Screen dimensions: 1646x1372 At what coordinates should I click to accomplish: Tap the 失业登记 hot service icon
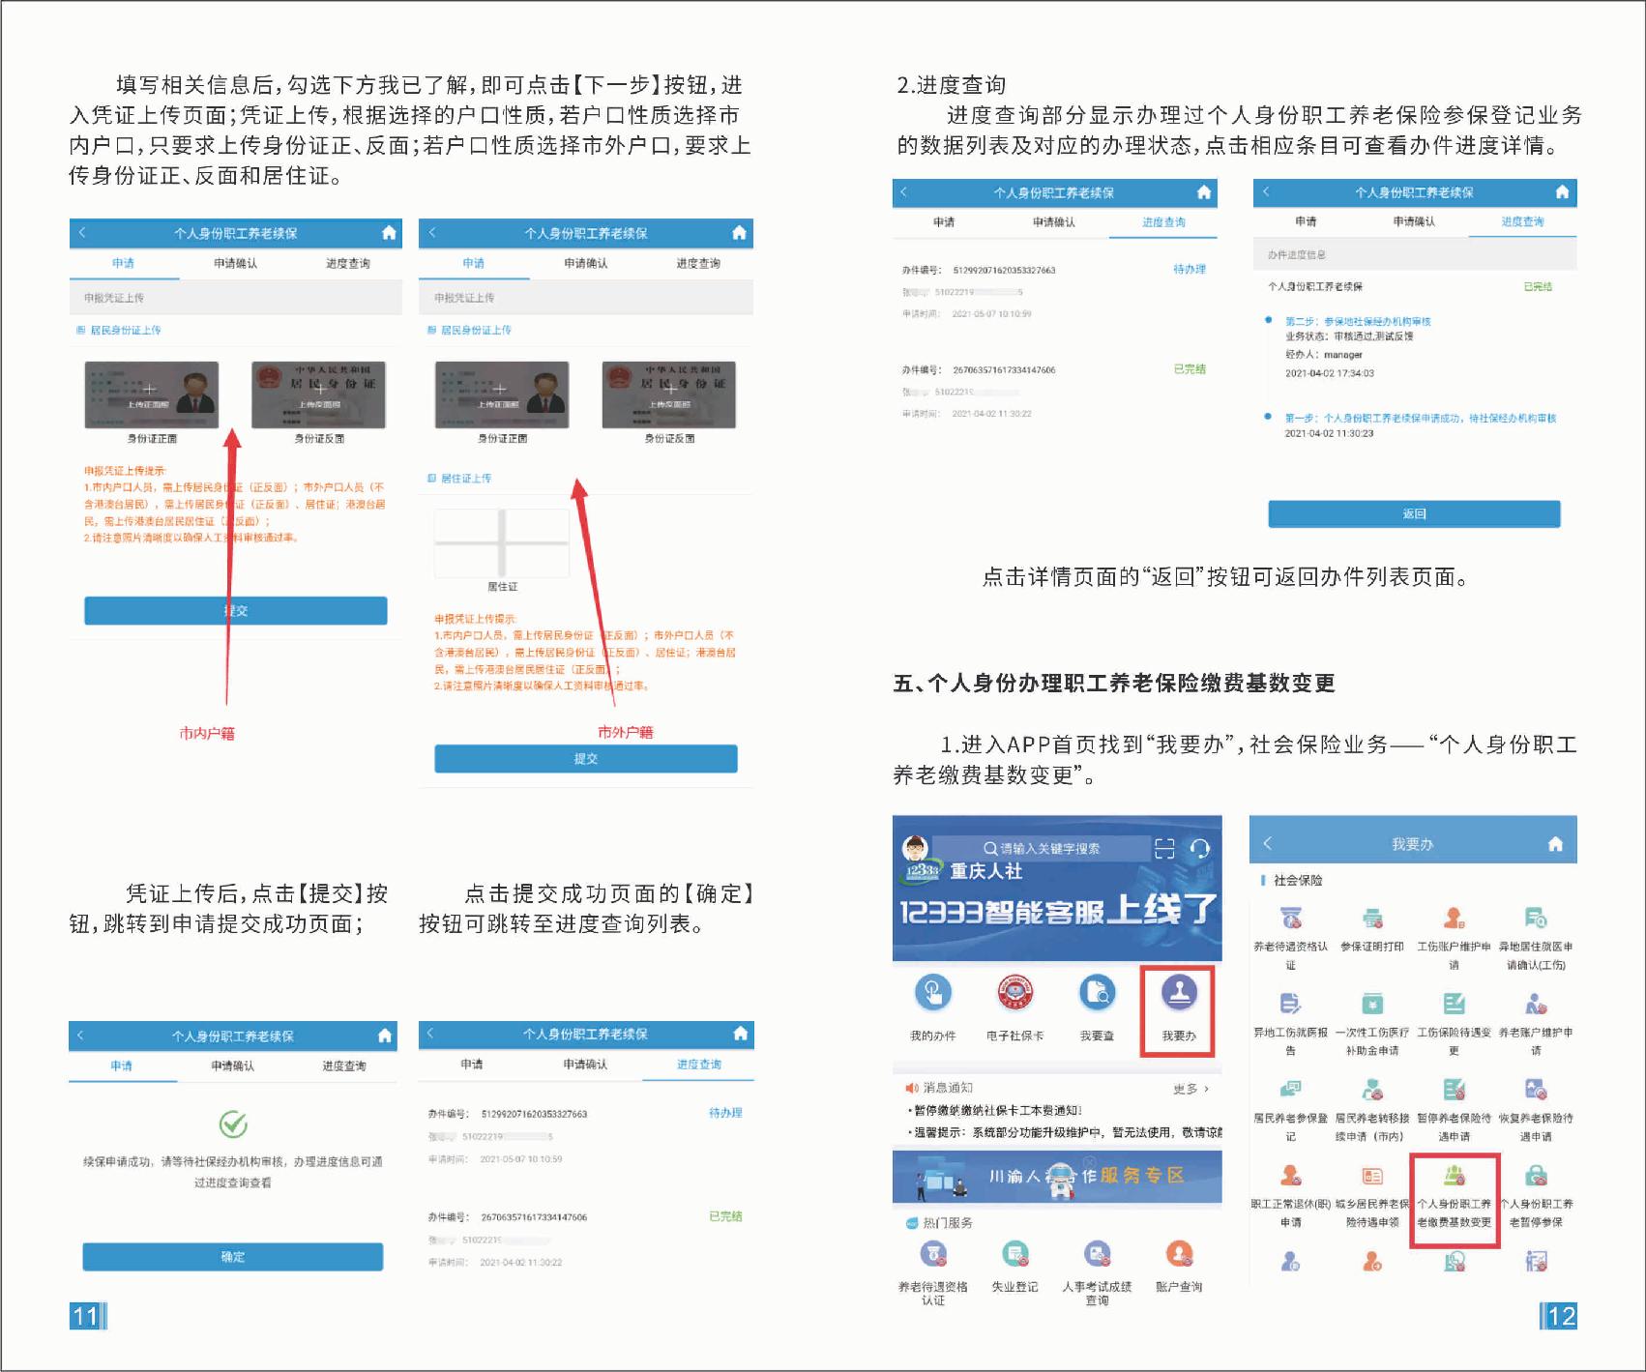(x=1014, y=1255)
